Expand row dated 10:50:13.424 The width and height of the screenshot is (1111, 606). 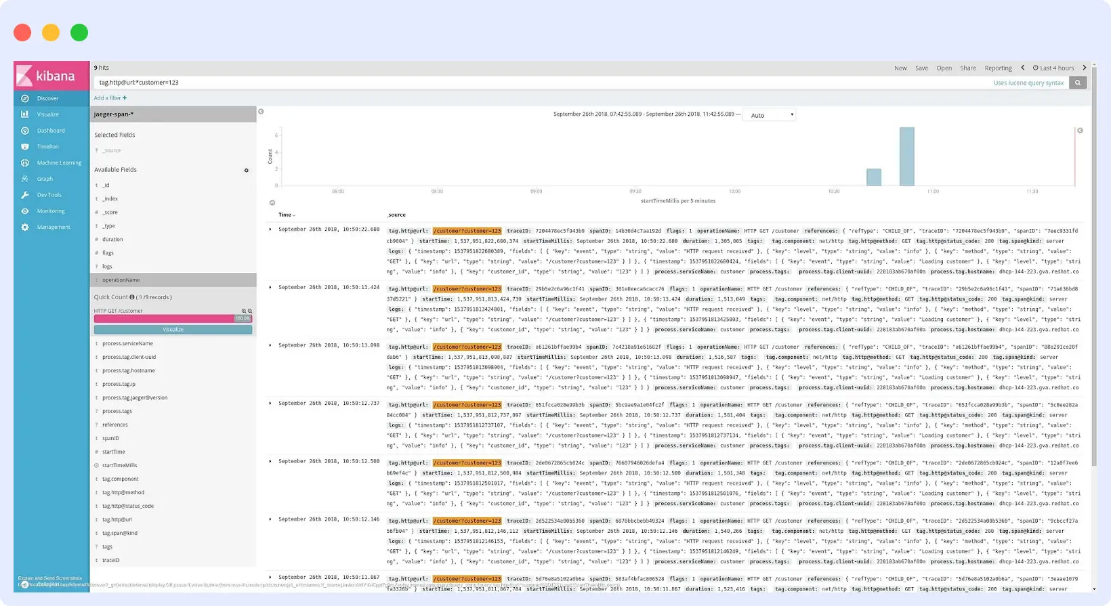pyautogui.click(x=270, y=287)
